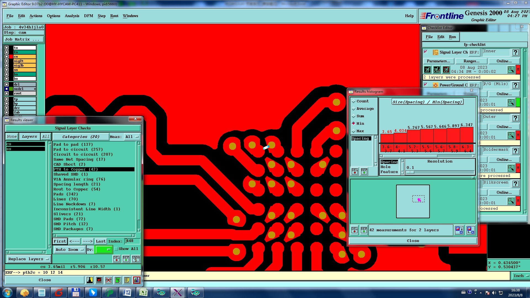Screen dimensions: 530x298
Task: Click the Parameters... button in checklist
Action: click(438, 61)
